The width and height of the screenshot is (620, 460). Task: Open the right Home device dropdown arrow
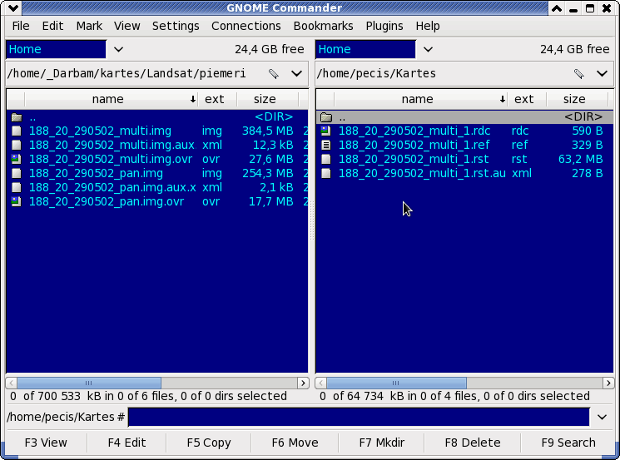click(428, 49)
